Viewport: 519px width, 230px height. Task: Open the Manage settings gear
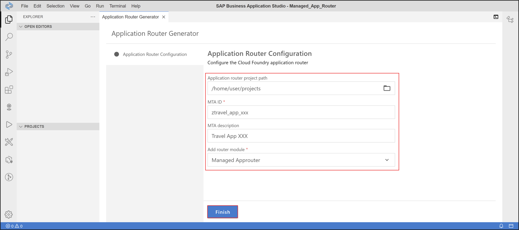[x=9, y=214]
